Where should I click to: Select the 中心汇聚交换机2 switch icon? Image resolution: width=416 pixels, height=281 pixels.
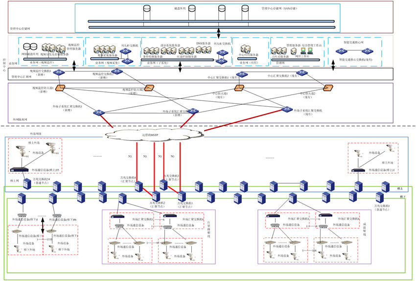point(302,73)
